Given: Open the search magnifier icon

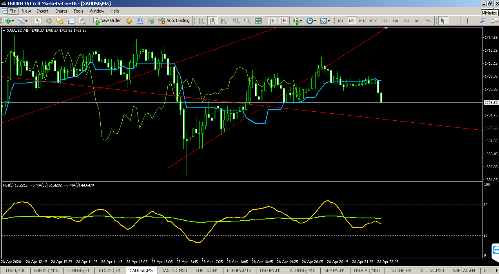Looking at the screenshot, I should coord(483,20).
